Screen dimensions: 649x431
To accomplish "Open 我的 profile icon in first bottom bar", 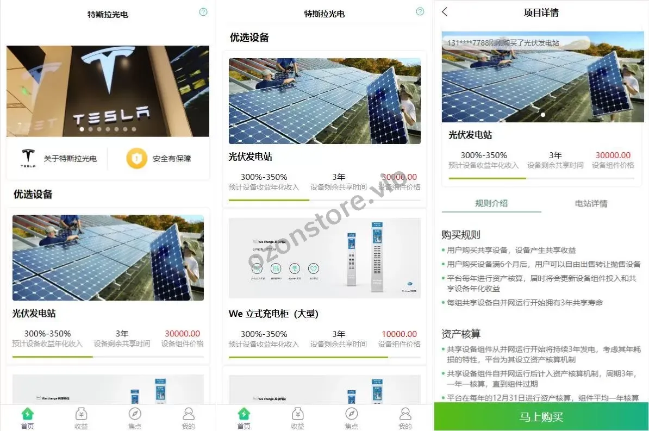I will tap(188, 414).
